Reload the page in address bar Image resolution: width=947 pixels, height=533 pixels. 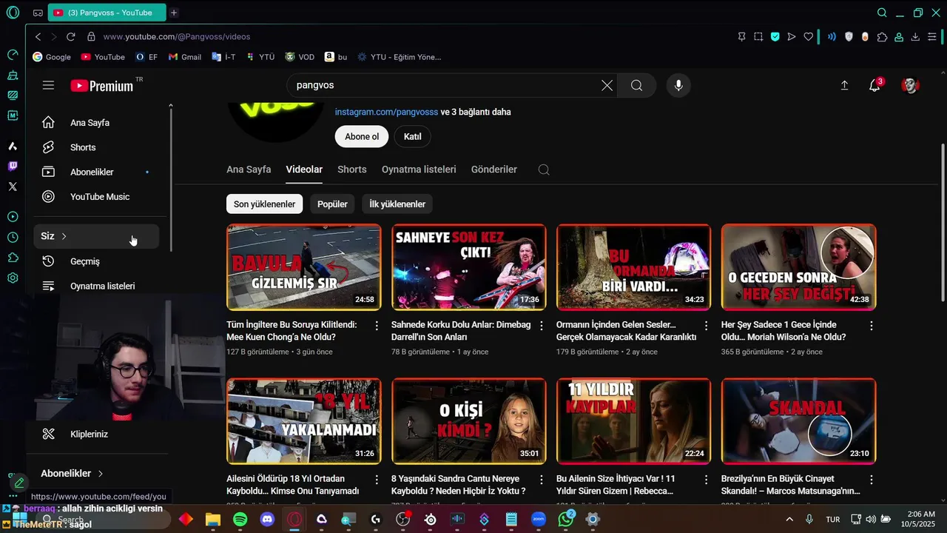coord(70,36)
